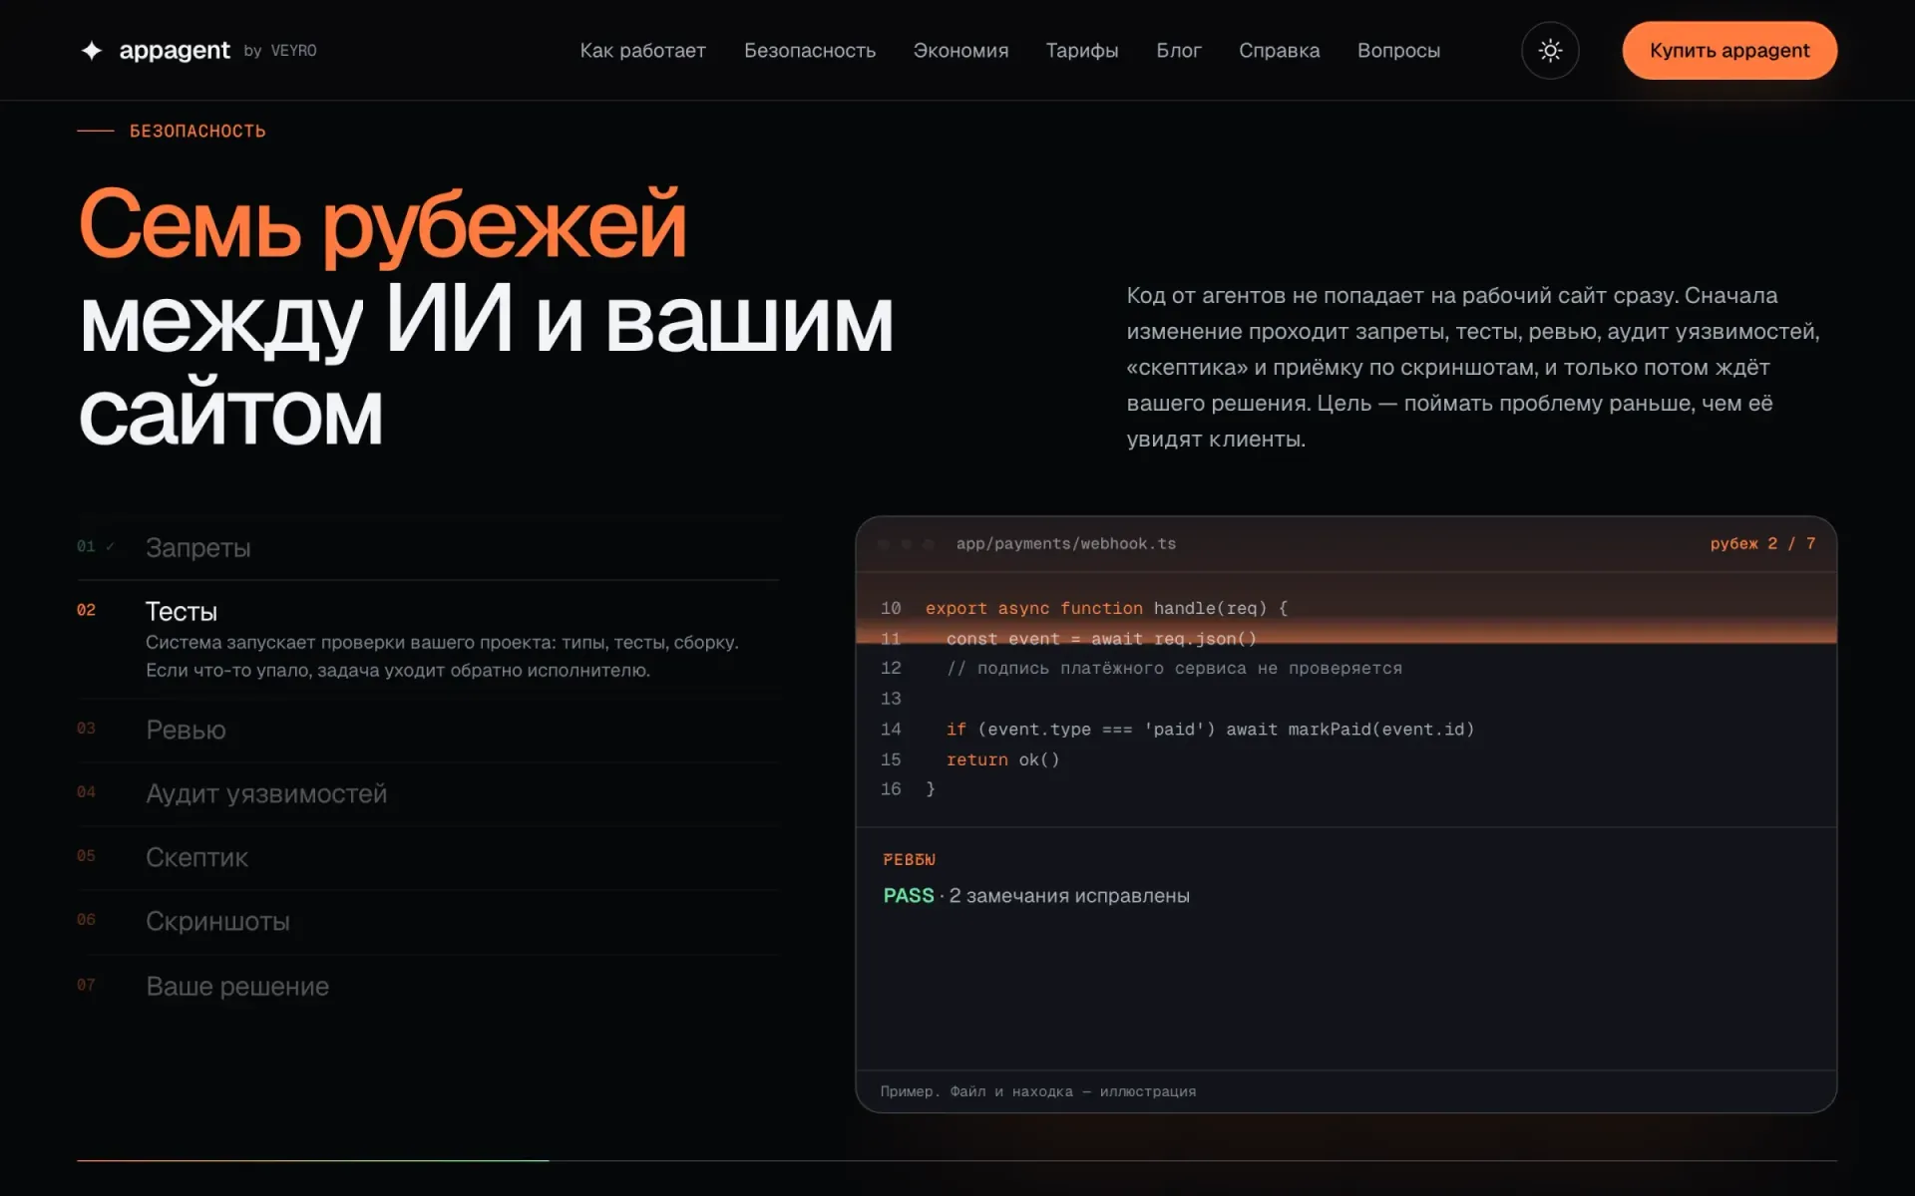The width and height of the screenshot is (1915, 1196).
Task: Click the Семь рубежей heading
Action: pos(383,225)
